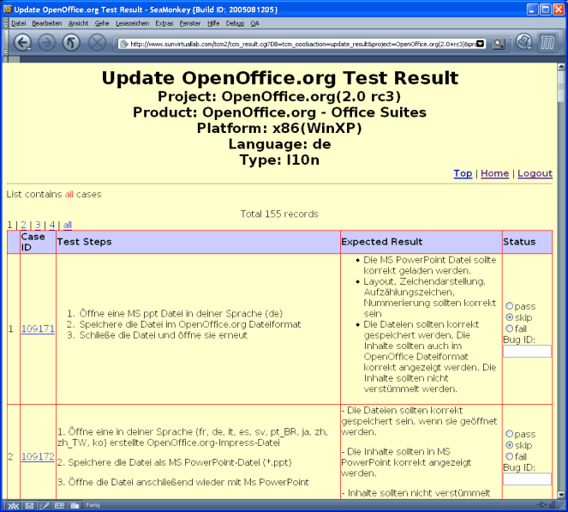Viewport: 568px width, 512px height.
Task: Open Mail icon in the status bar
Action: pos(29,505)
